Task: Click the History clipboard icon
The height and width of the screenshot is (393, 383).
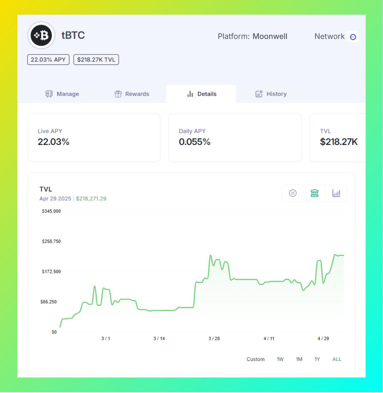Action: (x=259, y=94)
